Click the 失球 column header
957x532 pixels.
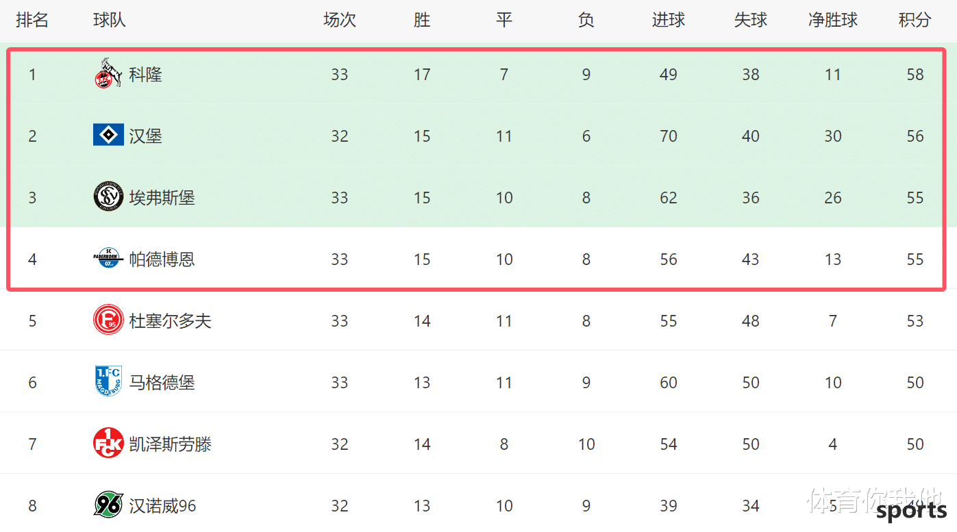pyautogui.click(x=751, y=20)
